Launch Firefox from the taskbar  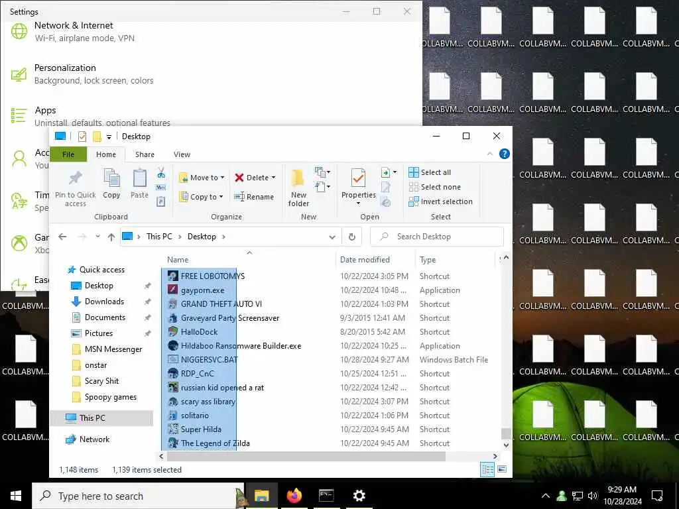tap(294, 496)
